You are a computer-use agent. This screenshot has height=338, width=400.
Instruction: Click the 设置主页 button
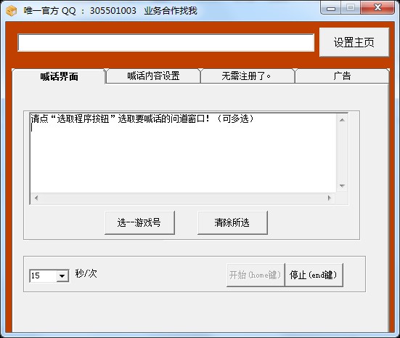tap(354, 42)
